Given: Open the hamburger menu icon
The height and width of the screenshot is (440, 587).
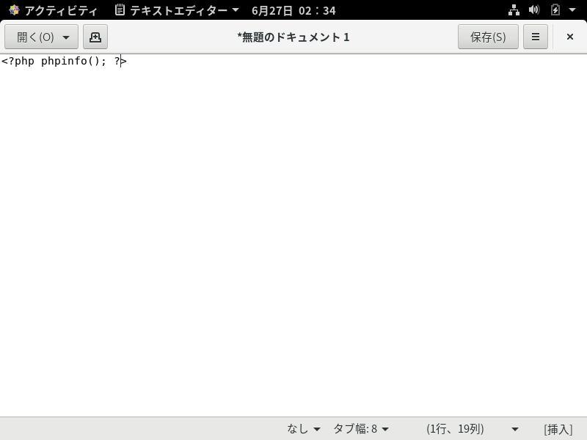Looking at the screenshot, I should [536, 37].
